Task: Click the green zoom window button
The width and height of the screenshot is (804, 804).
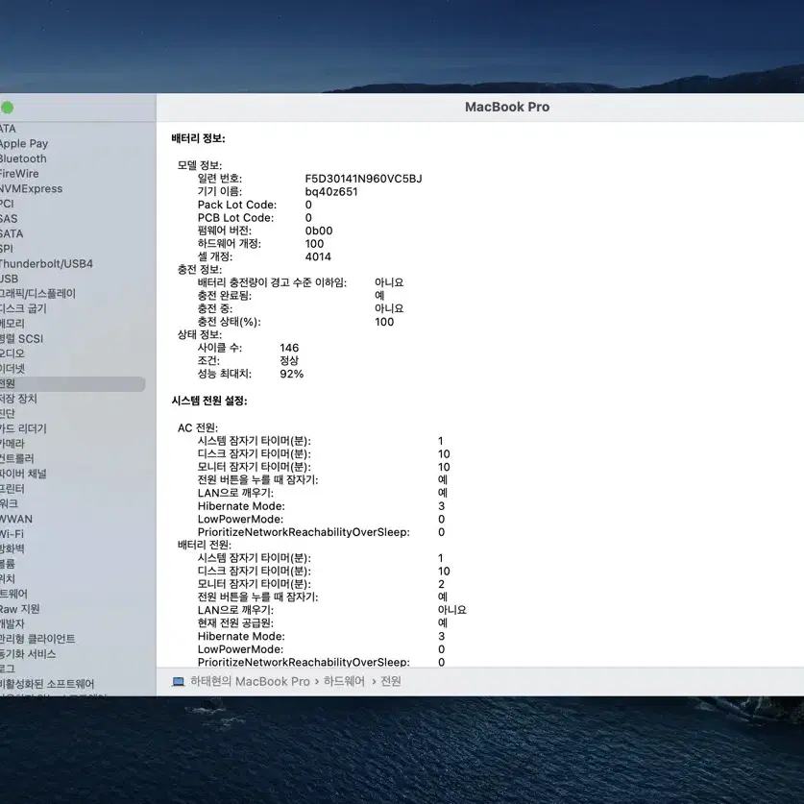Action: (x=7, y=108)
